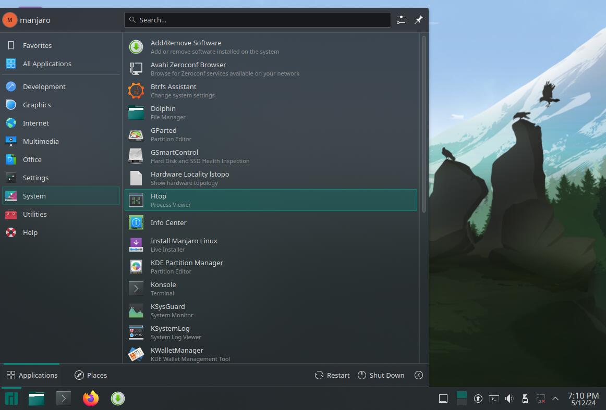Viewport: 606px width, 410px height.
Task: Click the show desktop tray icon
Action: (x=443, y=399)
